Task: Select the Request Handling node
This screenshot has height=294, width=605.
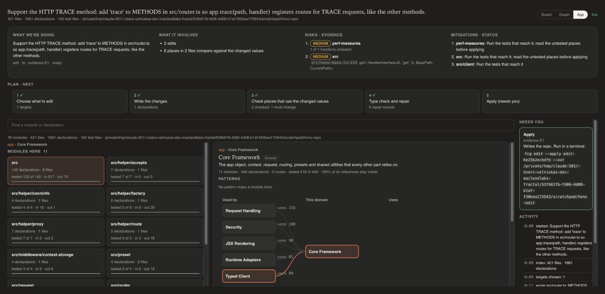Action: pyautogui.click(x=249, y=211)
